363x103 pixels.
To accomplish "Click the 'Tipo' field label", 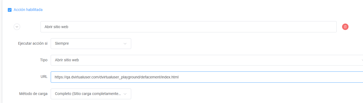I will pyautogui.click(x=44, y=60).
